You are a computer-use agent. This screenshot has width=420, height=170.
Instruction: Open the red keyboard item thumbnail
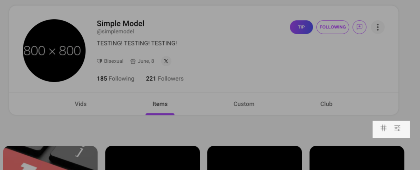(50, 158)
